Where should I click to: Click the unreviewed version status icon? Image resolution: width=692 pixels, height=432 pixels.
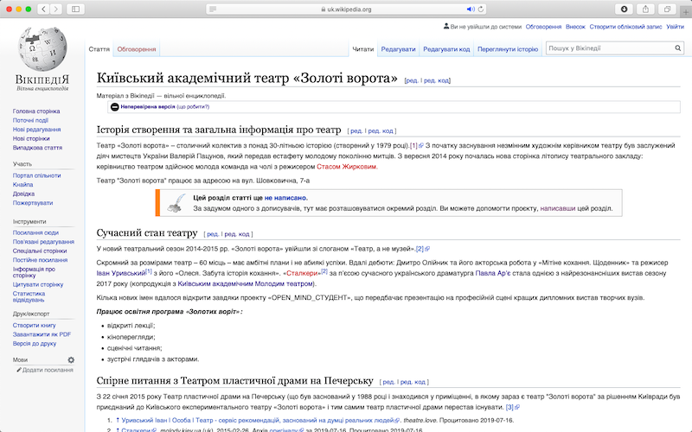pos(115,106)
